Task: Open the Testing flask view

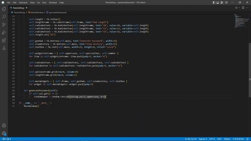Action: pos(4,48)
